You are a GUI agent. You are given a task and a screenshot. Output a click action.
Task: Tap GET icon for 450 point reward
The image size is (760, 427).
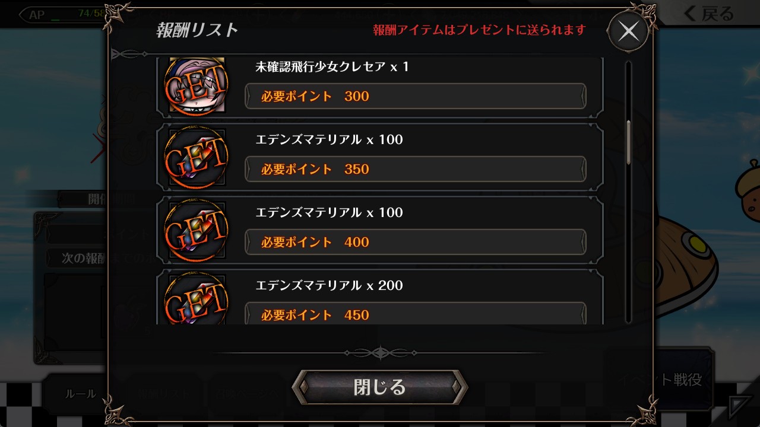196,299
